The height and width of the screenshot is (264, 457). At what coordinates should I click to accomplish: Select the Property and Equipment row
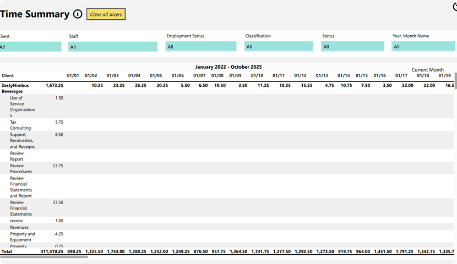pos(23,237)
